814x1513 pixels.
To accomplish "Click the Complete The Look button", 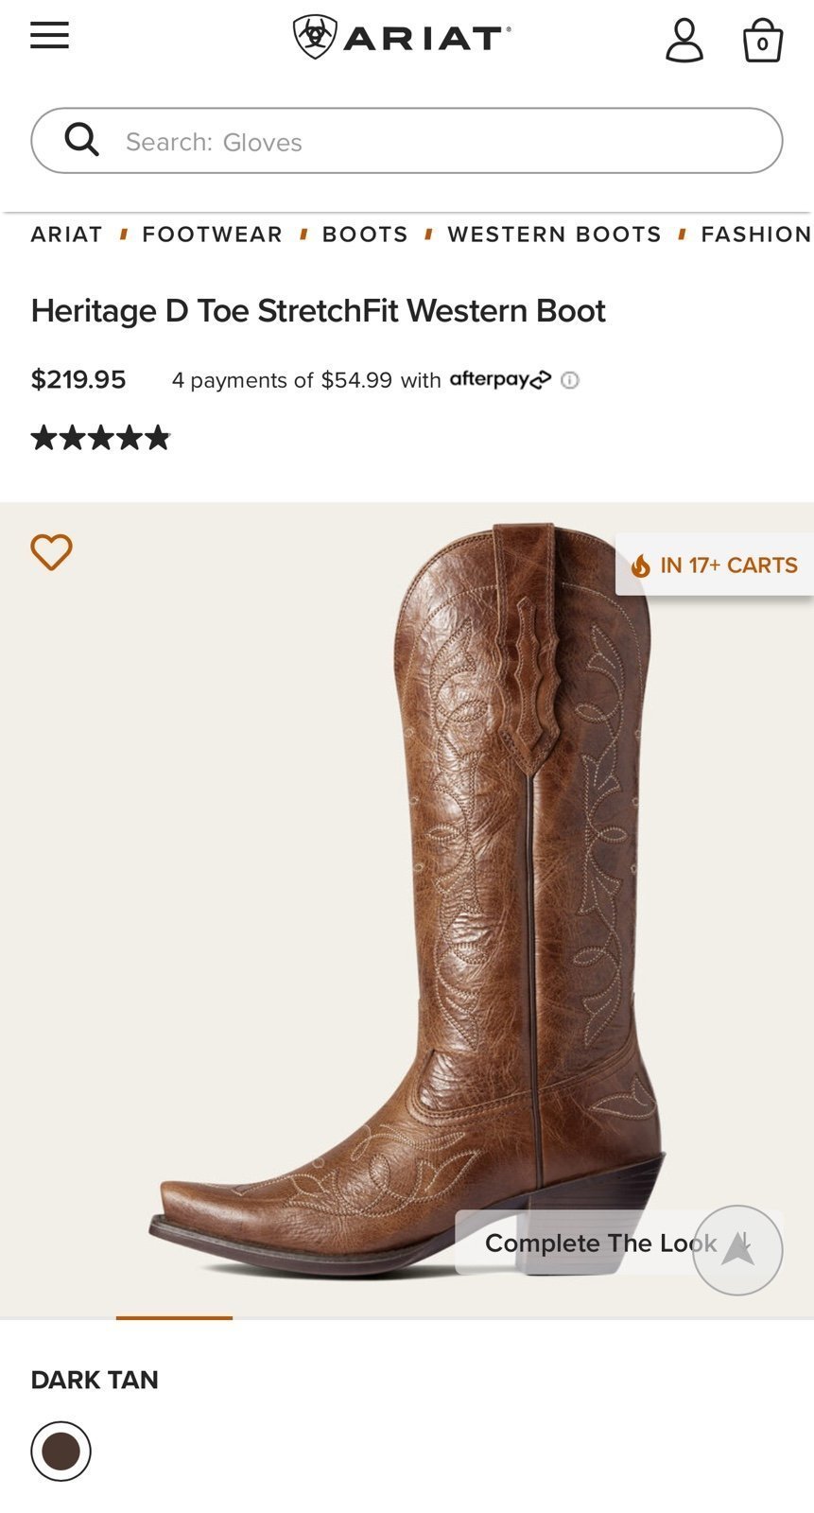I will [x=600, y=1243].
